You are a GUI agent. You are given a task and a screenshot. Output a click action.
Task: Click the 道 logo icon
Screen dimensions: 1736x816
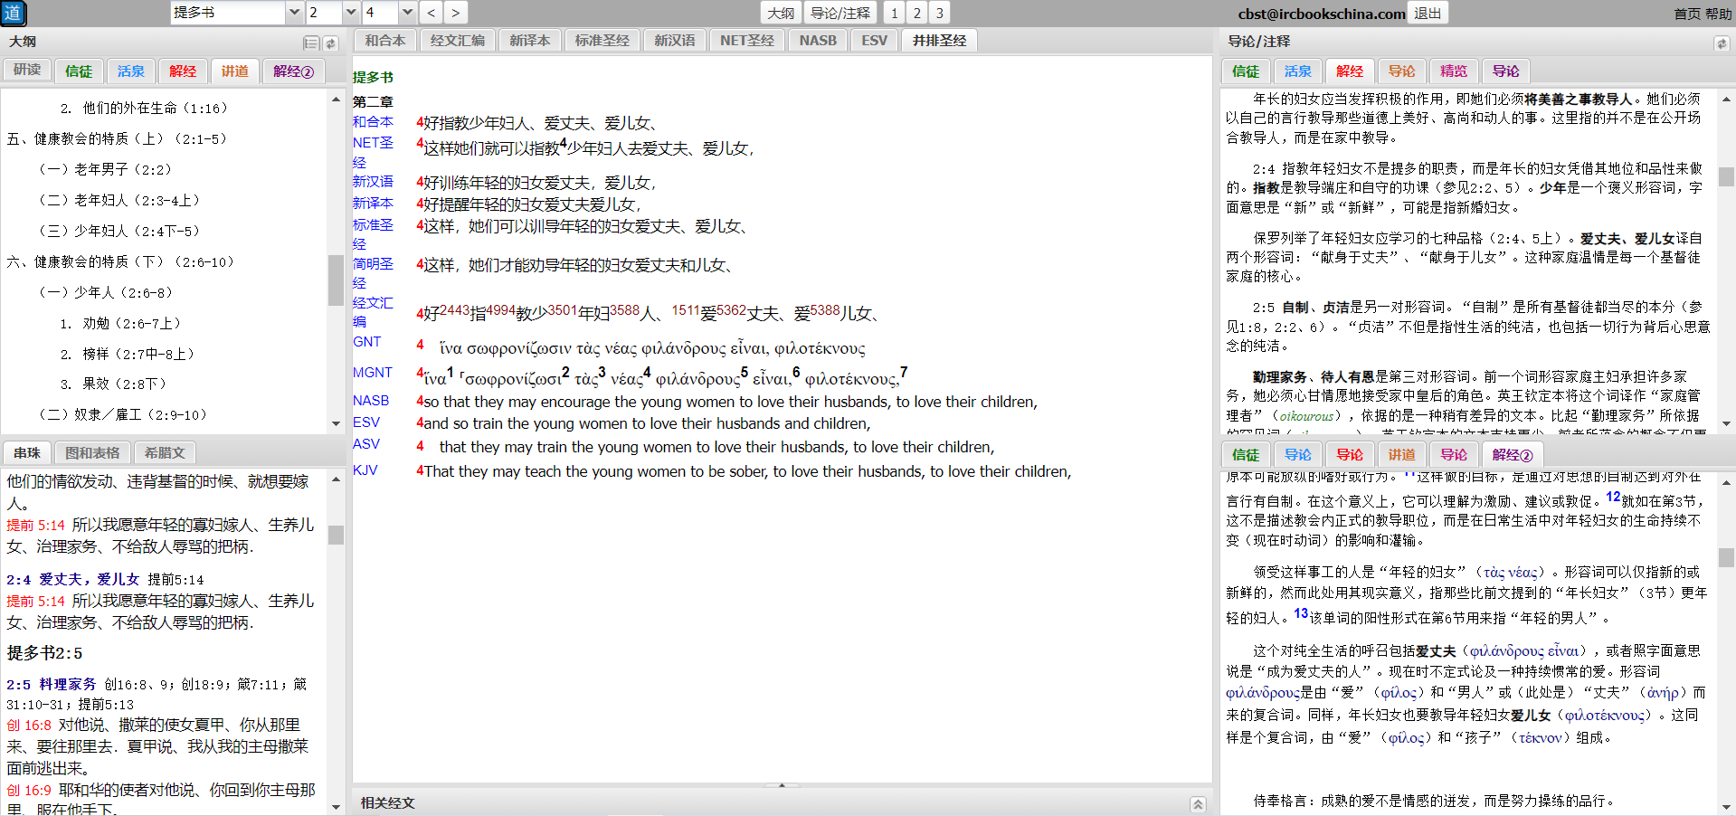click(x=13, y=13)
